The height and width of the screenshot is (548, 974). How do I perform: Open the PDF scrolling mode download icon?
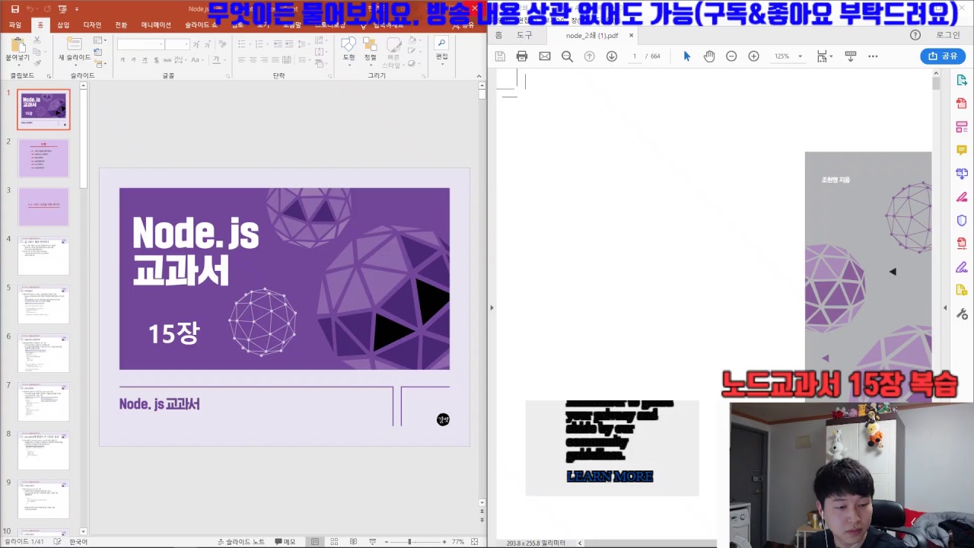851,56
